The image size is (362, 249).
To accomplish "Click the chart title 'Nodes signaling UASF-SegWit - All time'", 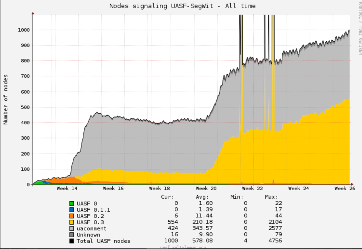I will click(182, 6).
